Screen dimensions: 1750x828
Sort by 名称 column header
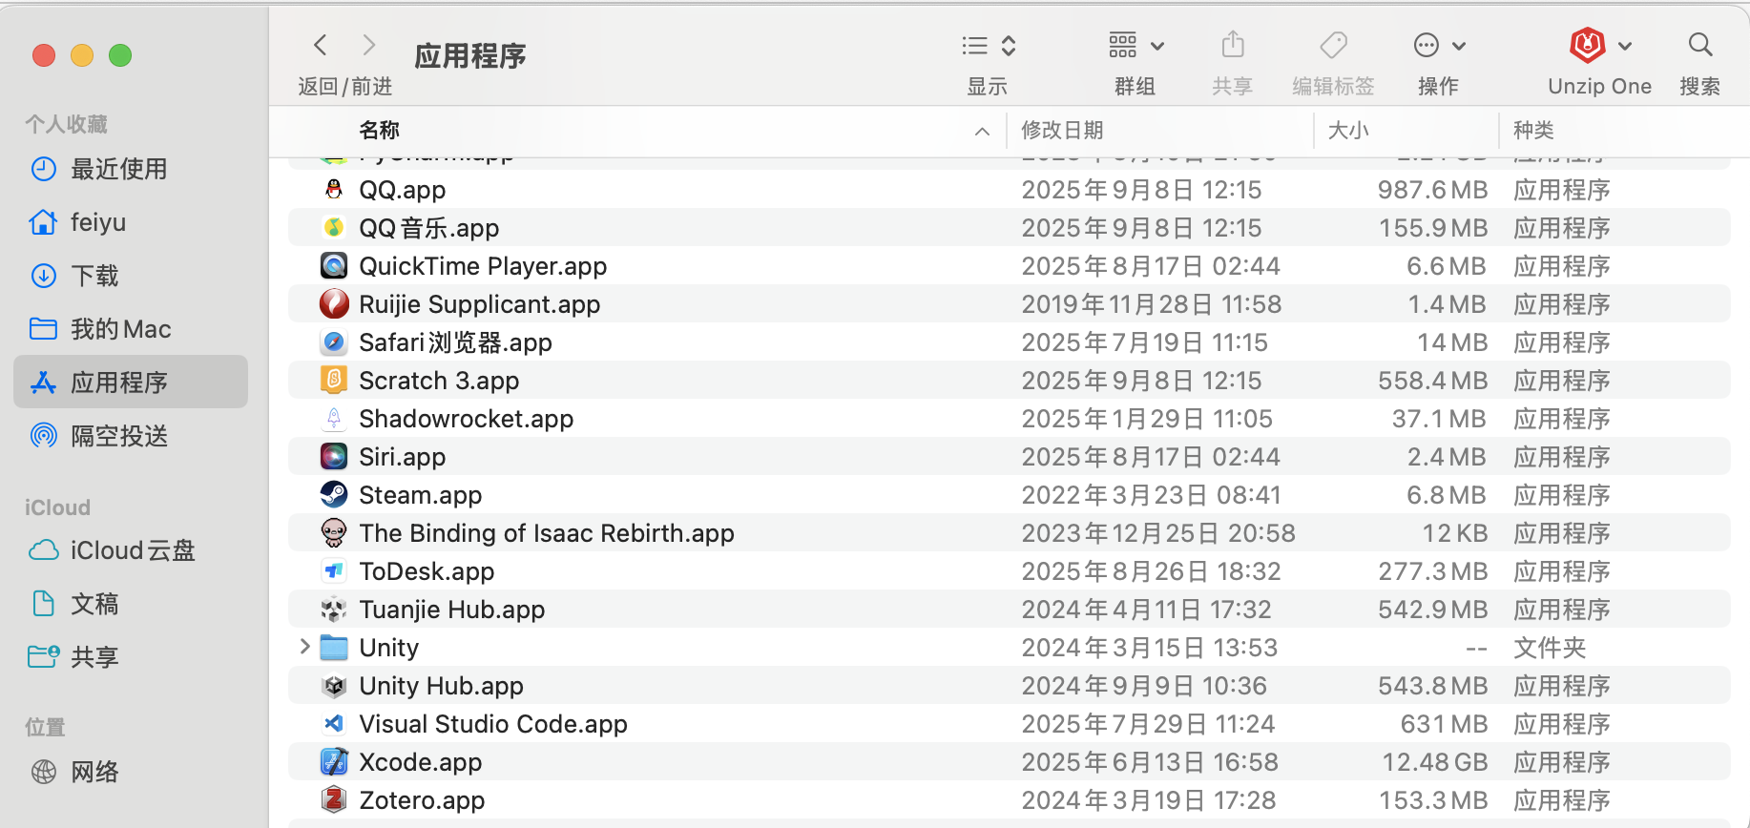click(379, 130)
